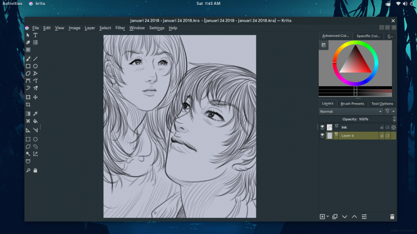Open layer properties sliders icon
The image size is (417, 234).
coord(364,217)
